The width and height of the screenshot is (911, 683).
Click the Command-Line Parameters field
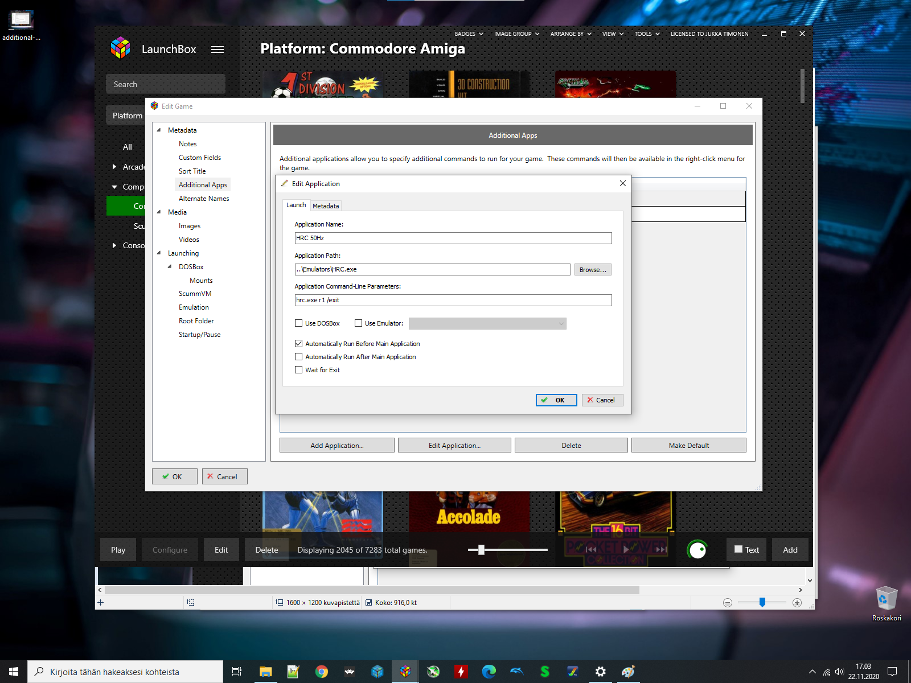pos(453,300)
